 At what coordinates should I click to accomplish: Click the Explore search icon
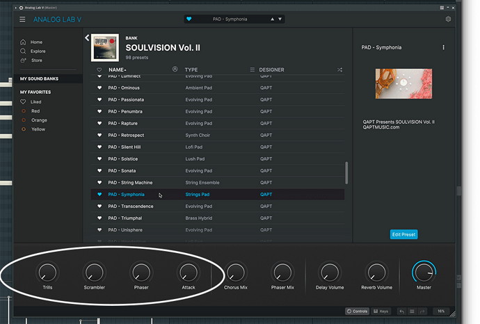click(23, 51)
